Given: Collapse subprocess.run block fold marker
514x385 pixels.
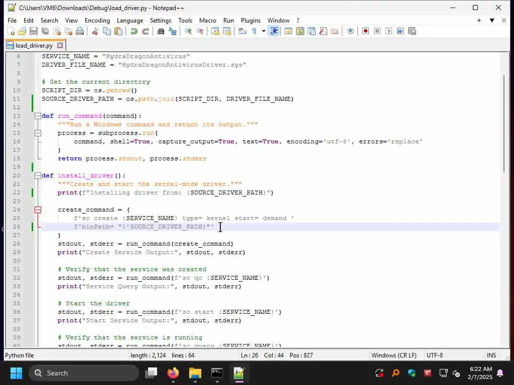Looking at the screenshot, I should [38, 133].
